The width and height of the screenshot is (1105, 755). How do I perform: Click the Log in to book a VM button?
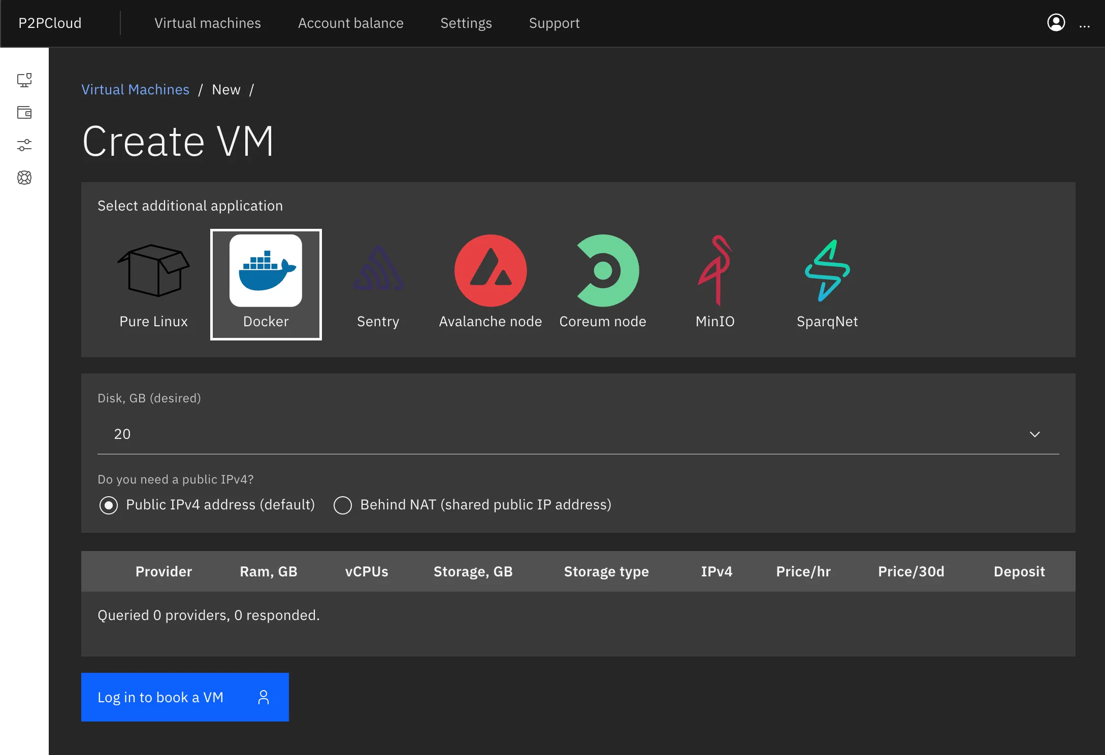click(x=185, y=697)
